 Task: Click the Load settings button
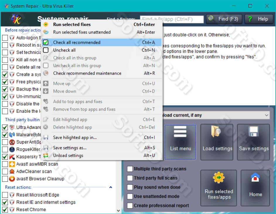[x=217, y=142]
